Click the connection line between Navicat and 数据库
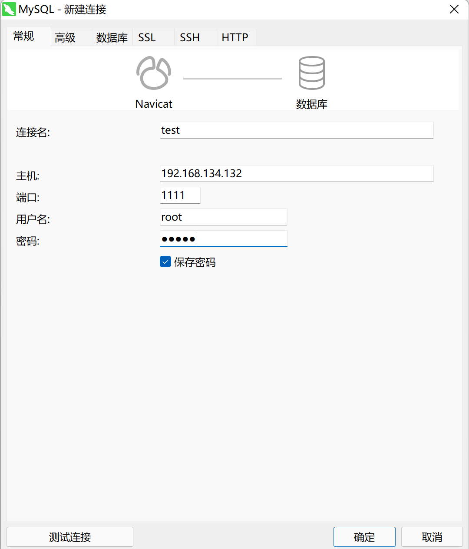This screenshot has width=469, height=549. point(232,78)
